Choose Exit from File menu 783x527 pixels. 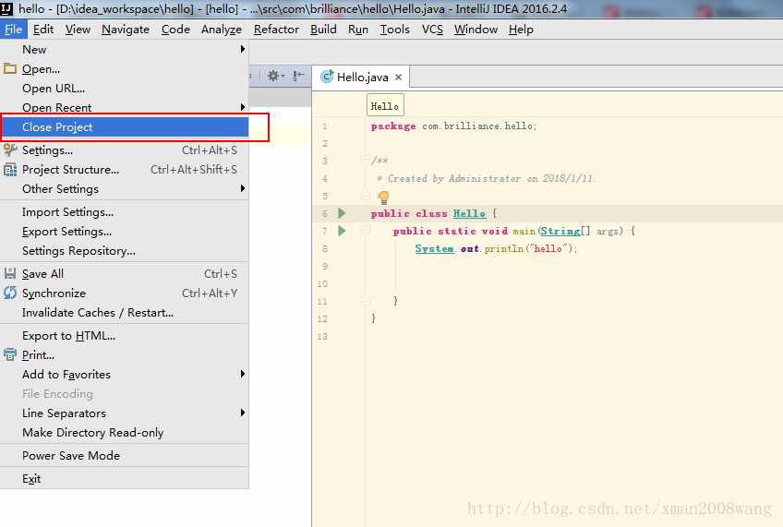pos(125,479)
